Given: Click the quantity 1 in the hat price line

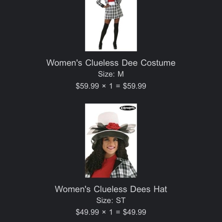Looking at the screenshot, I should (x=111, y=212).
